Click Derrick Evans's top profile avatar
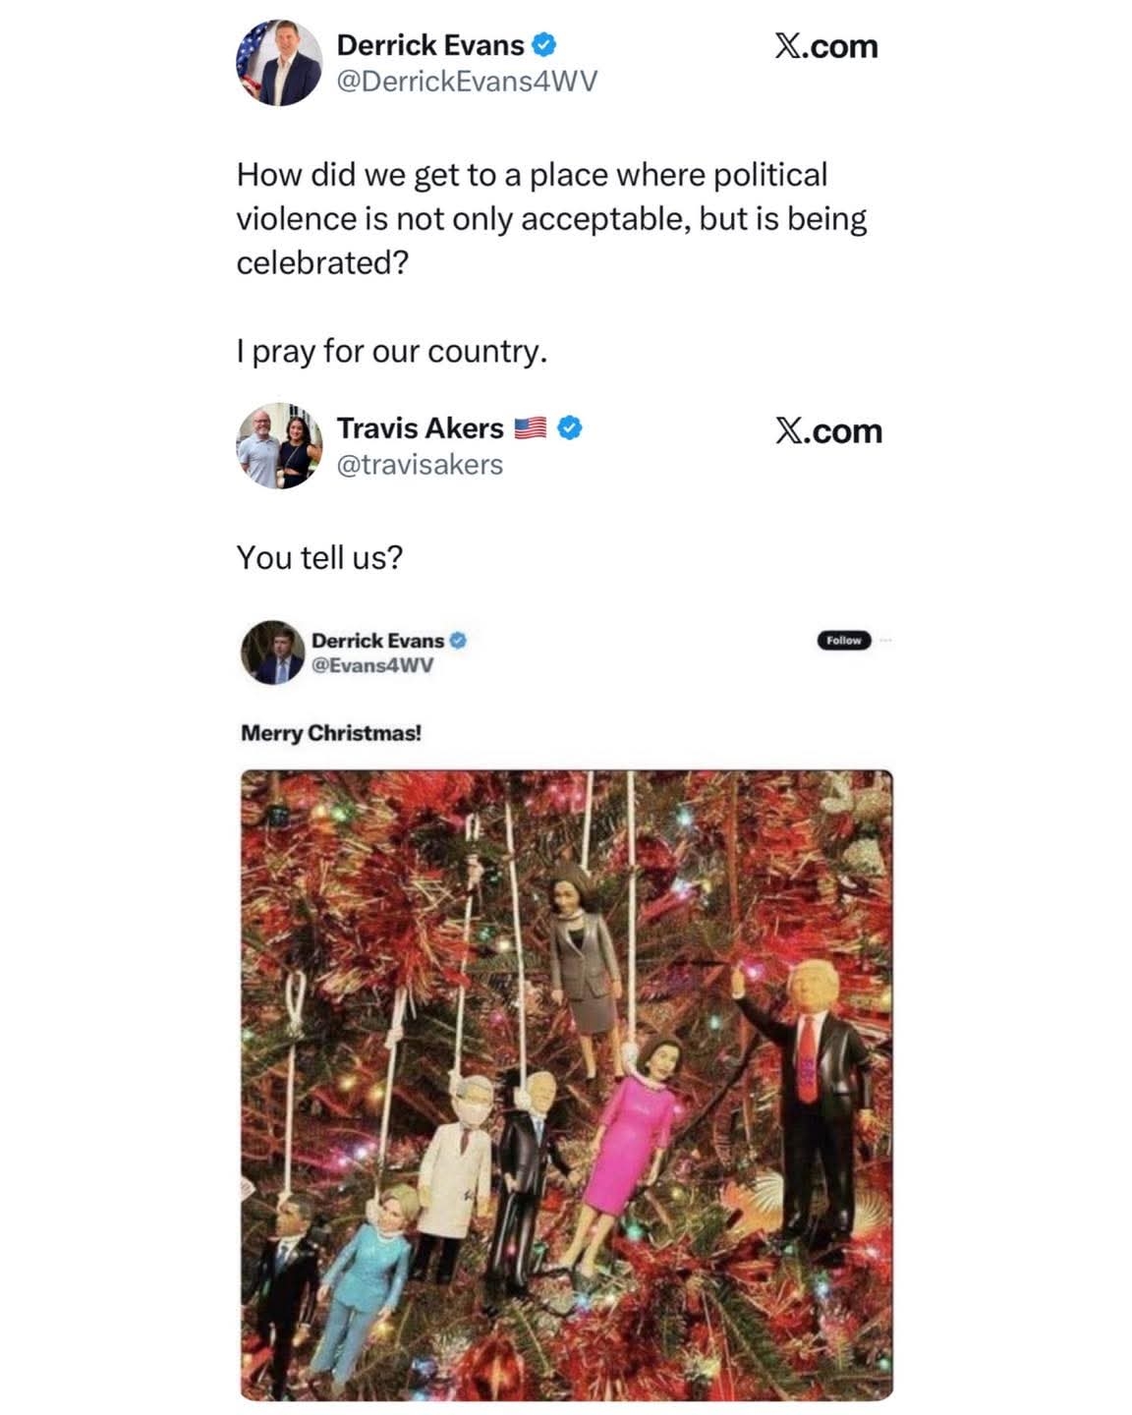This screenshot has width=1132, height=1415. [279, 63]
